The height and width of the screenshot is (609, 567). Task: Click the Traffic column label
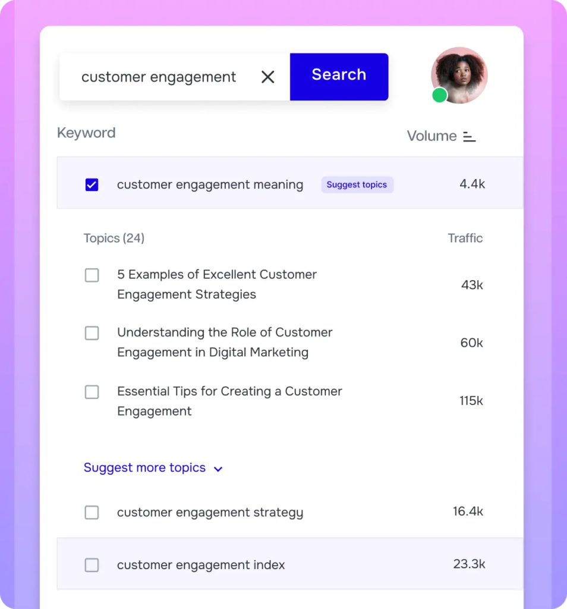coord(465,238)
